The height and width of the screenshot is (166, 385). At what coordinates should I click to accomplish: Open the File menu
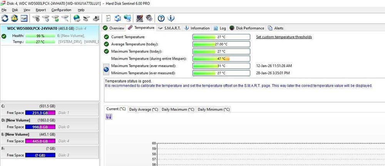point(4,10)
